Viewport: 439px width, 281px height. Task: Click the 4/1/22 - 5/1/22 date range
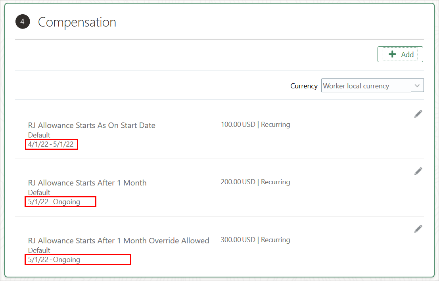pos(51,144)
